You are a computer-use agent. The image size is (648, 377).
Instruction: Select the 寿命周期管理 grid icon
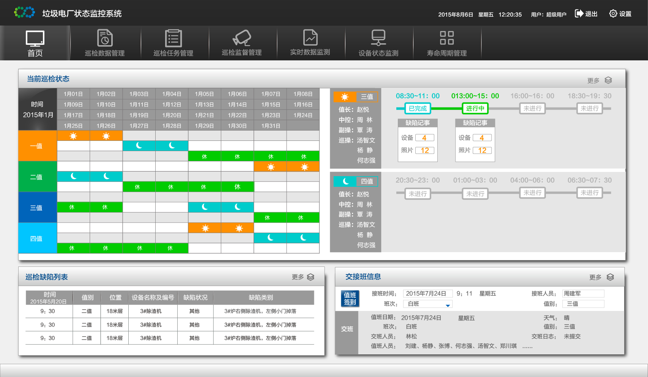tap(447, 38)
